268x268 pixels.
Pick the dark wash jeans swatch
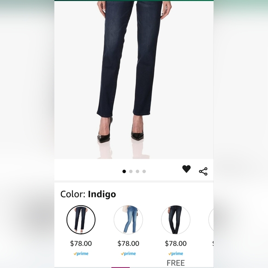[176, 219]
